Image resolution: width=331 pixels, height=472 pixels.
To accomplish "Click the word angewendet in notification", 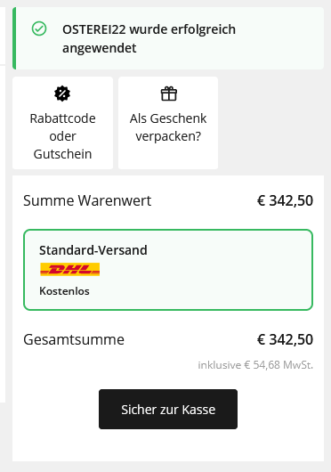I will click(99, 48).
